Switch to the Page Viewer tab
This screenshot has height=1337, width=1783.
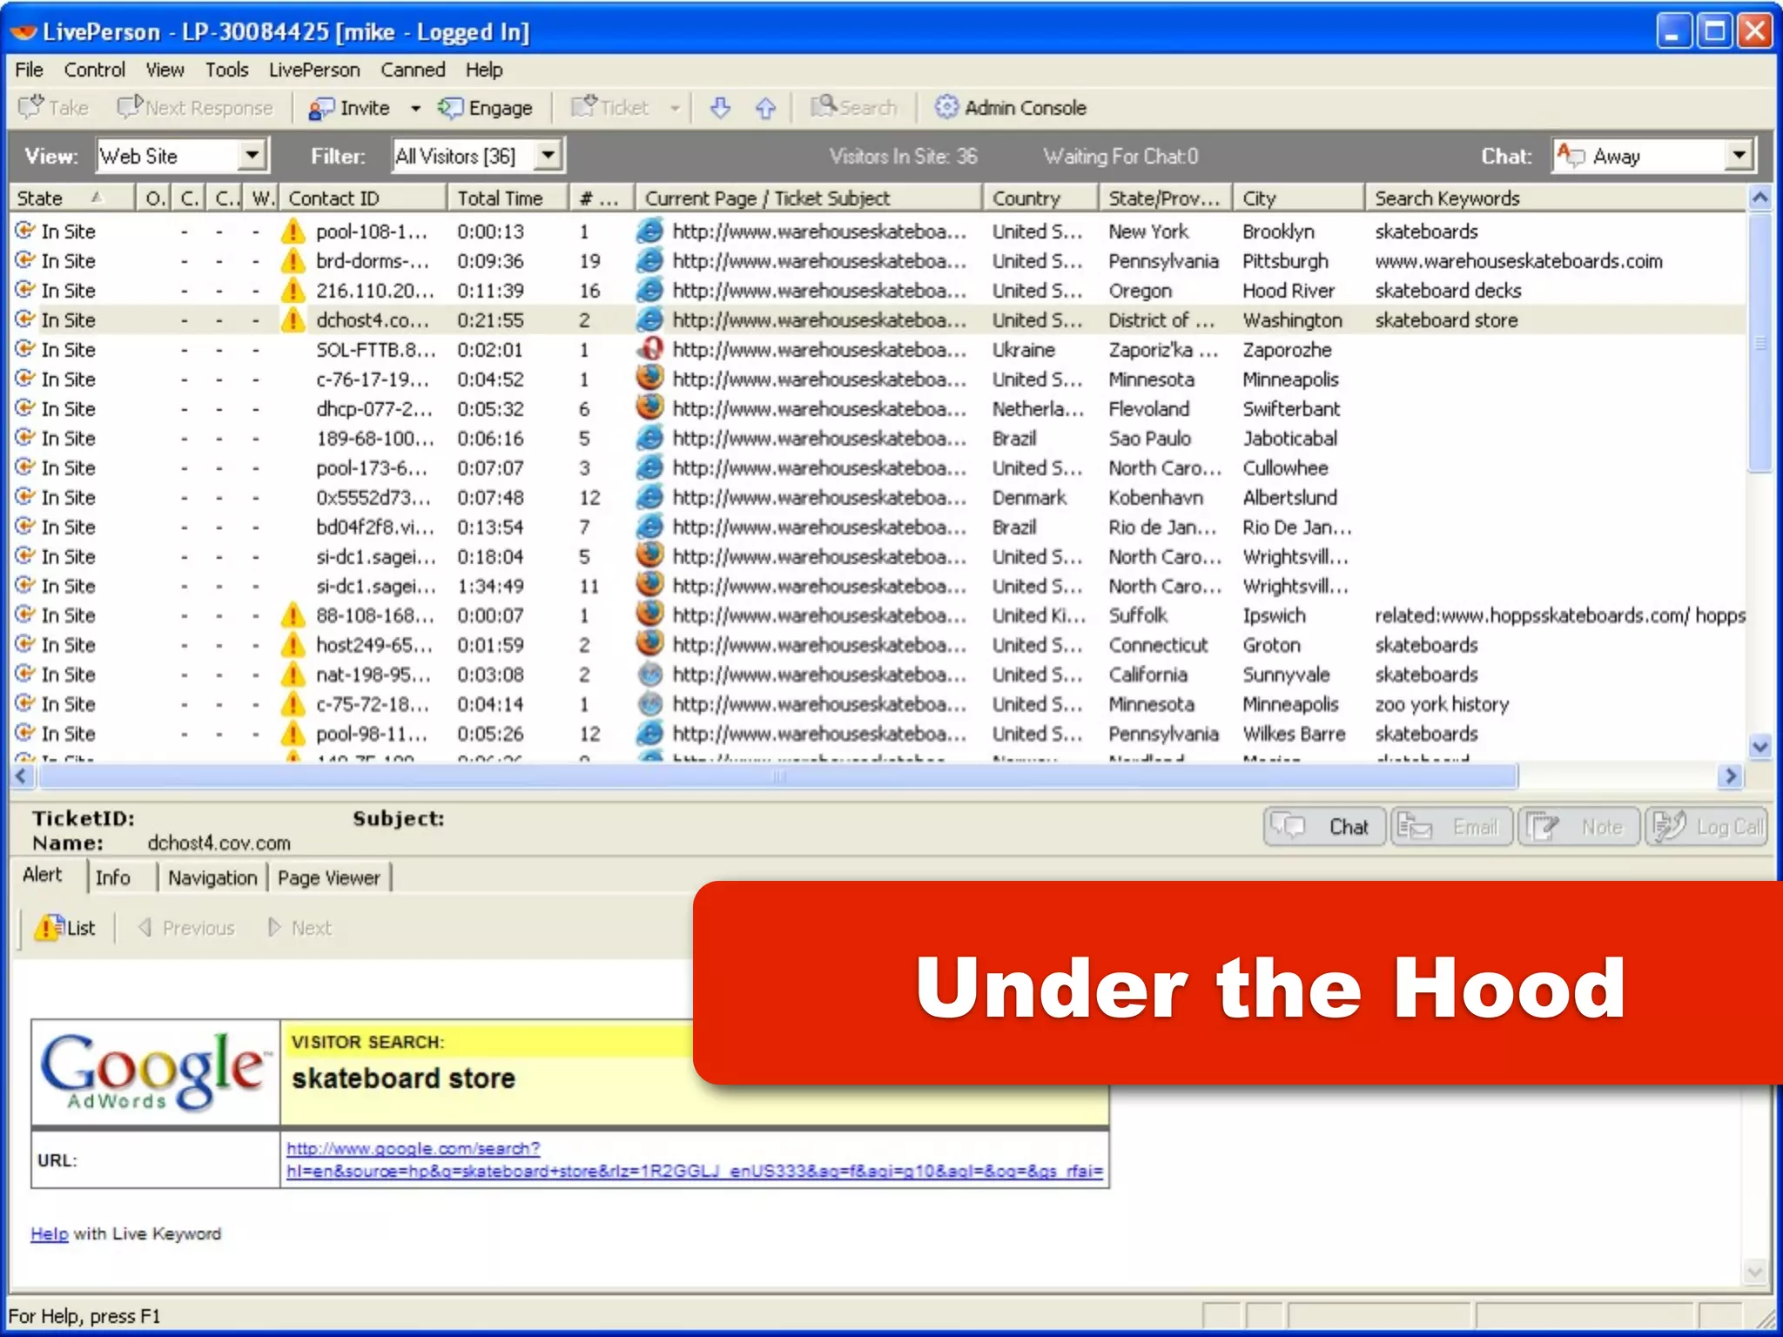[328, 877]
